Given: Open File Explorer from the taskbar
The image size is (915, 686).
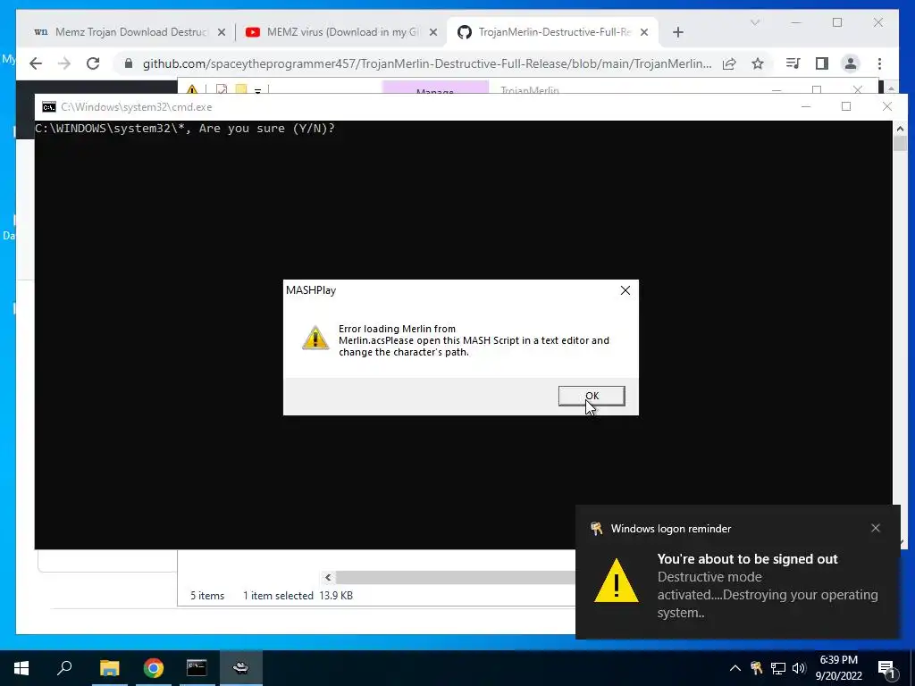Looking at the screenshot, I should point(109,668).
